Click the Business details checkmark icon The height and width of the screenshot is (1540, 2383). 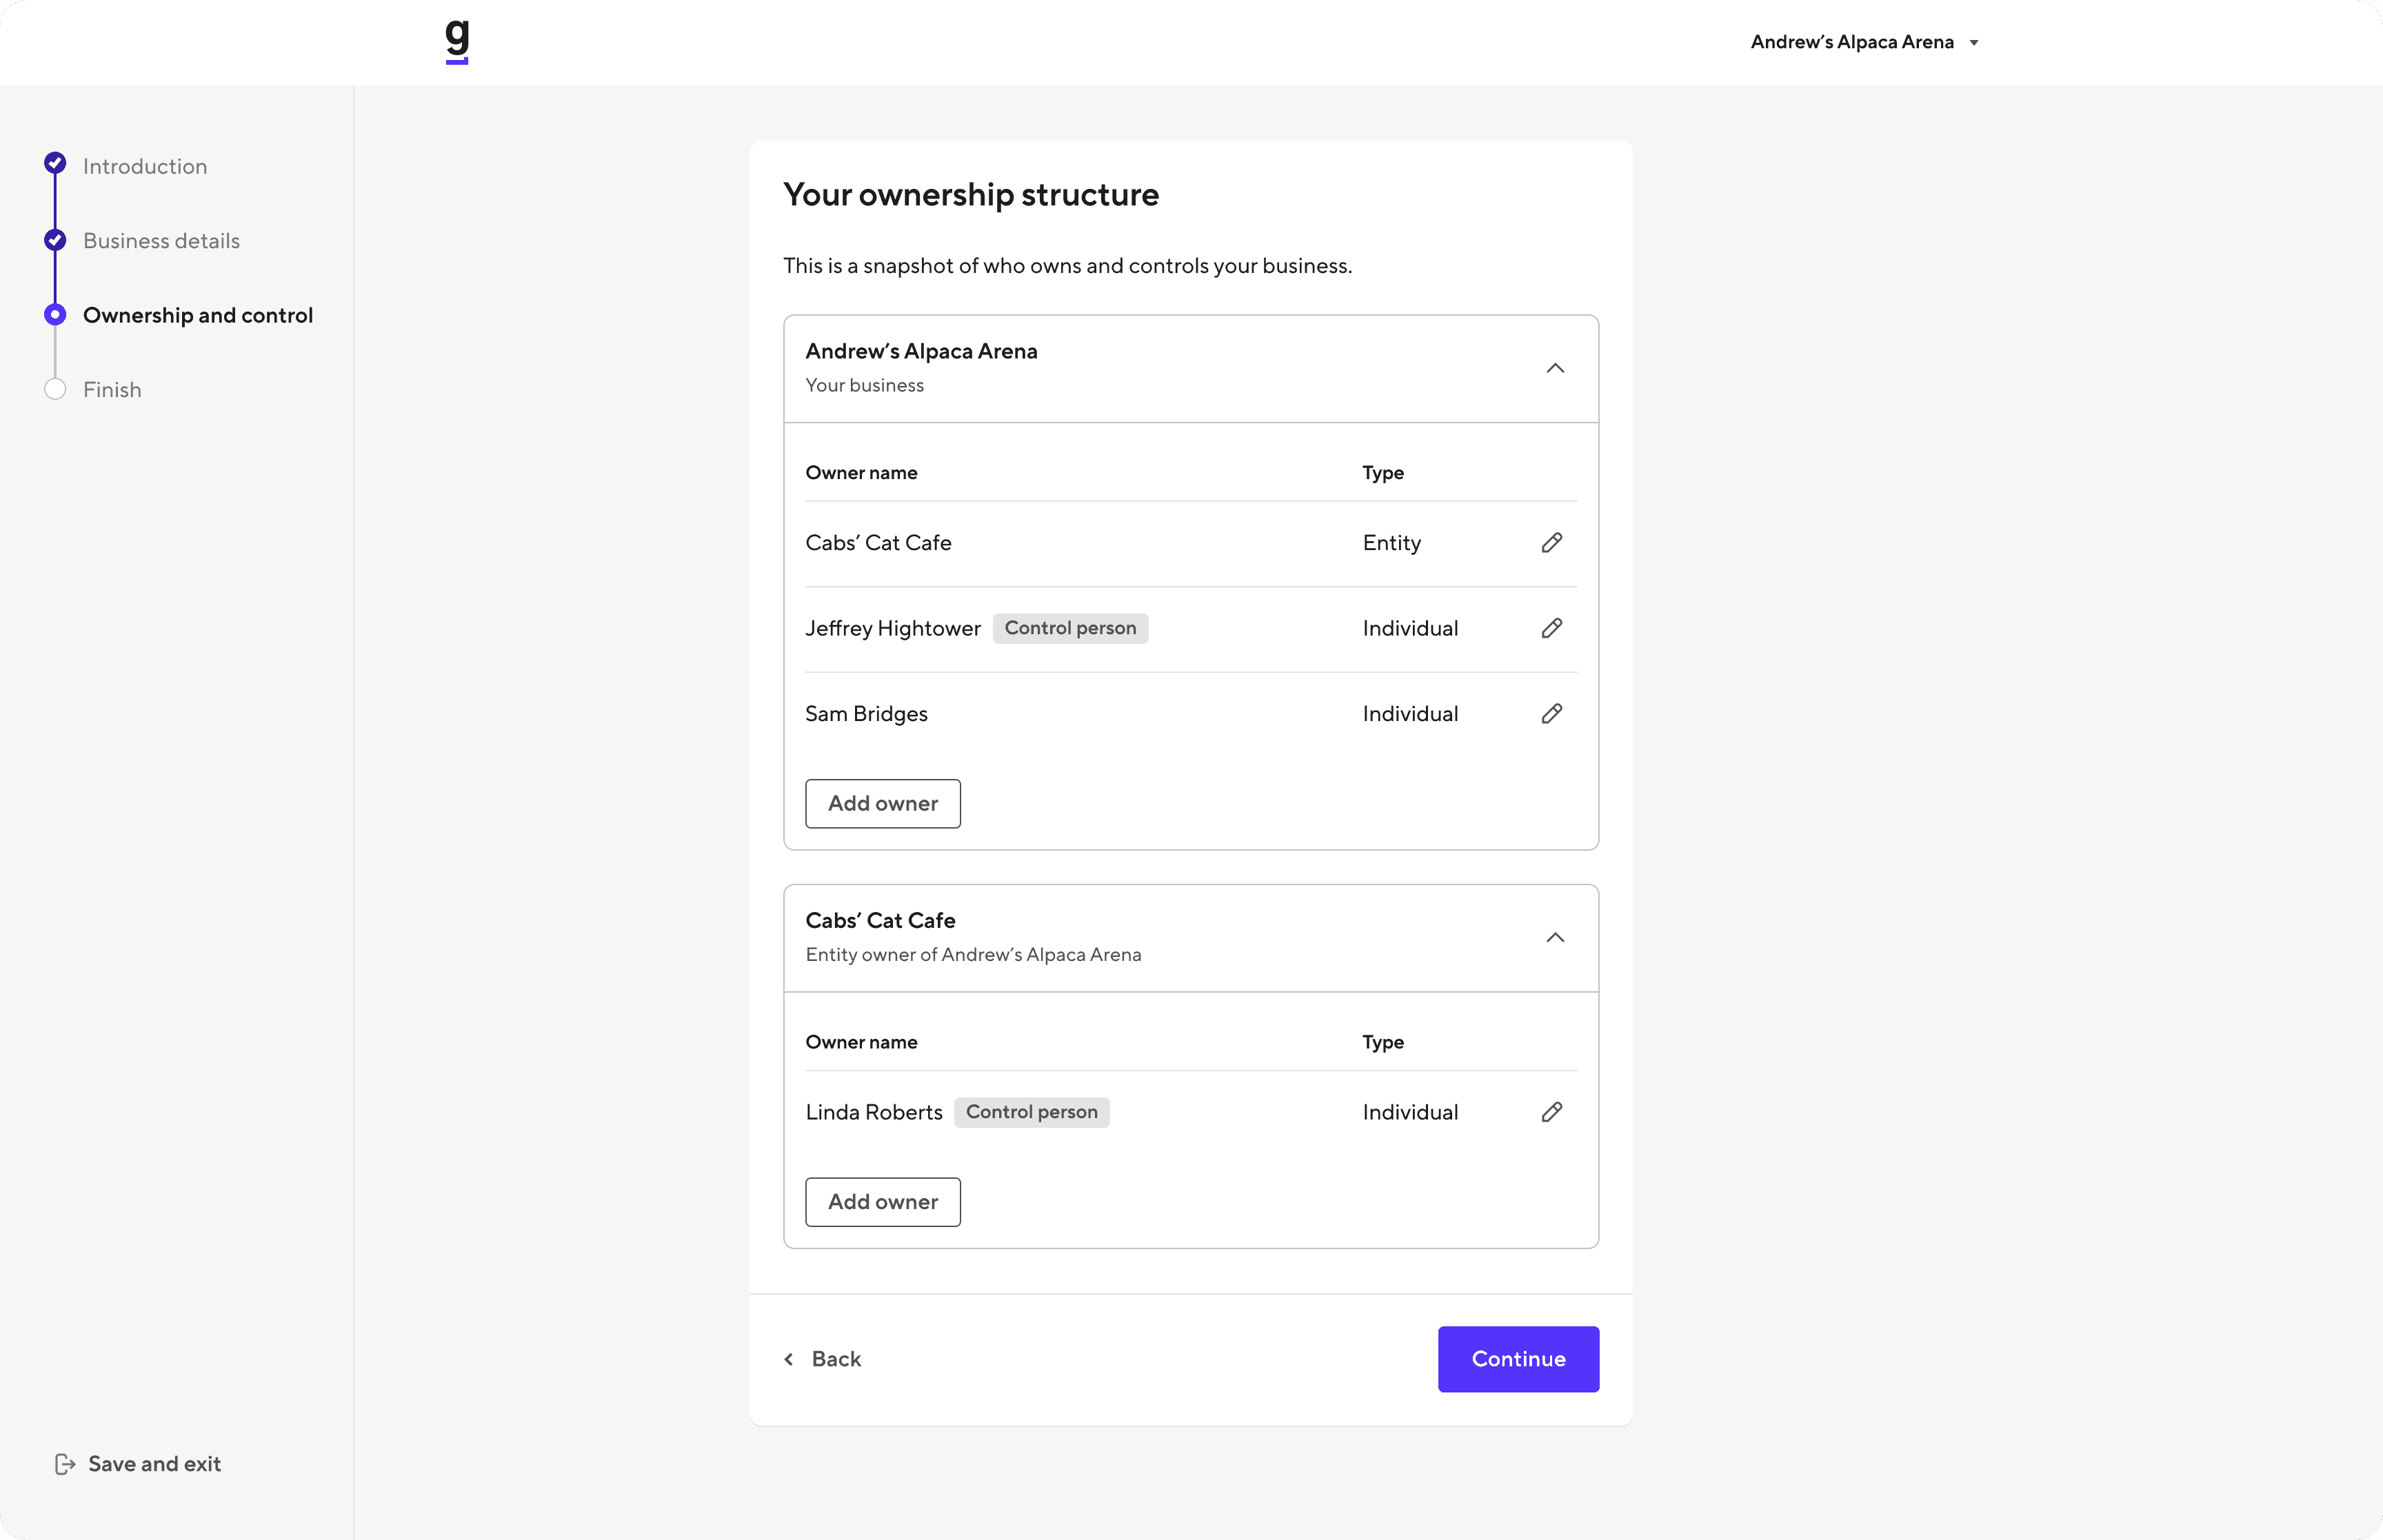point(55,240)
